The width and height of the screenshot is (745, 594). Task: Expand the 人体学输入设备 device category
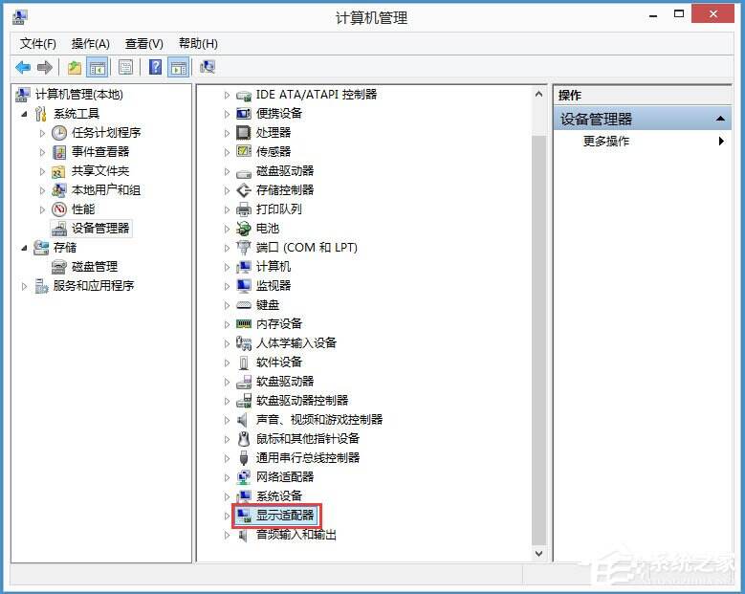(227, 343)
